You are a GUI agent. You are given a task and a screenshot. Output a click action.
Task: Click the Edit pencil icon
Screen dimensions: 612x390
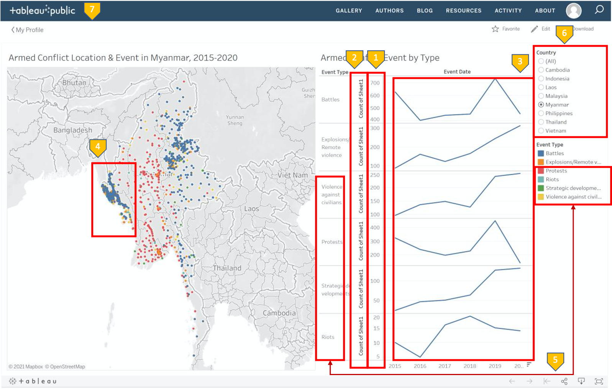535,29
